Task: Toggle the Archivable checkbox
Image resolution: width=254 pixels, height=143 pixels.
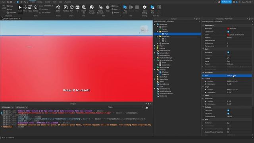Action: pyautogui.click(x=228, y=52)
